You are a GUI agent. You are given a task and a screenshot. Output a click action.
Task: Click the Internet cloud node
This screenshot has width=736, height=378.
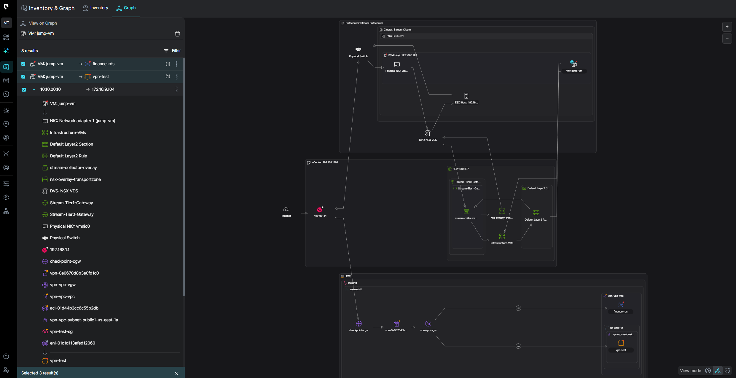tap(286, 210)
